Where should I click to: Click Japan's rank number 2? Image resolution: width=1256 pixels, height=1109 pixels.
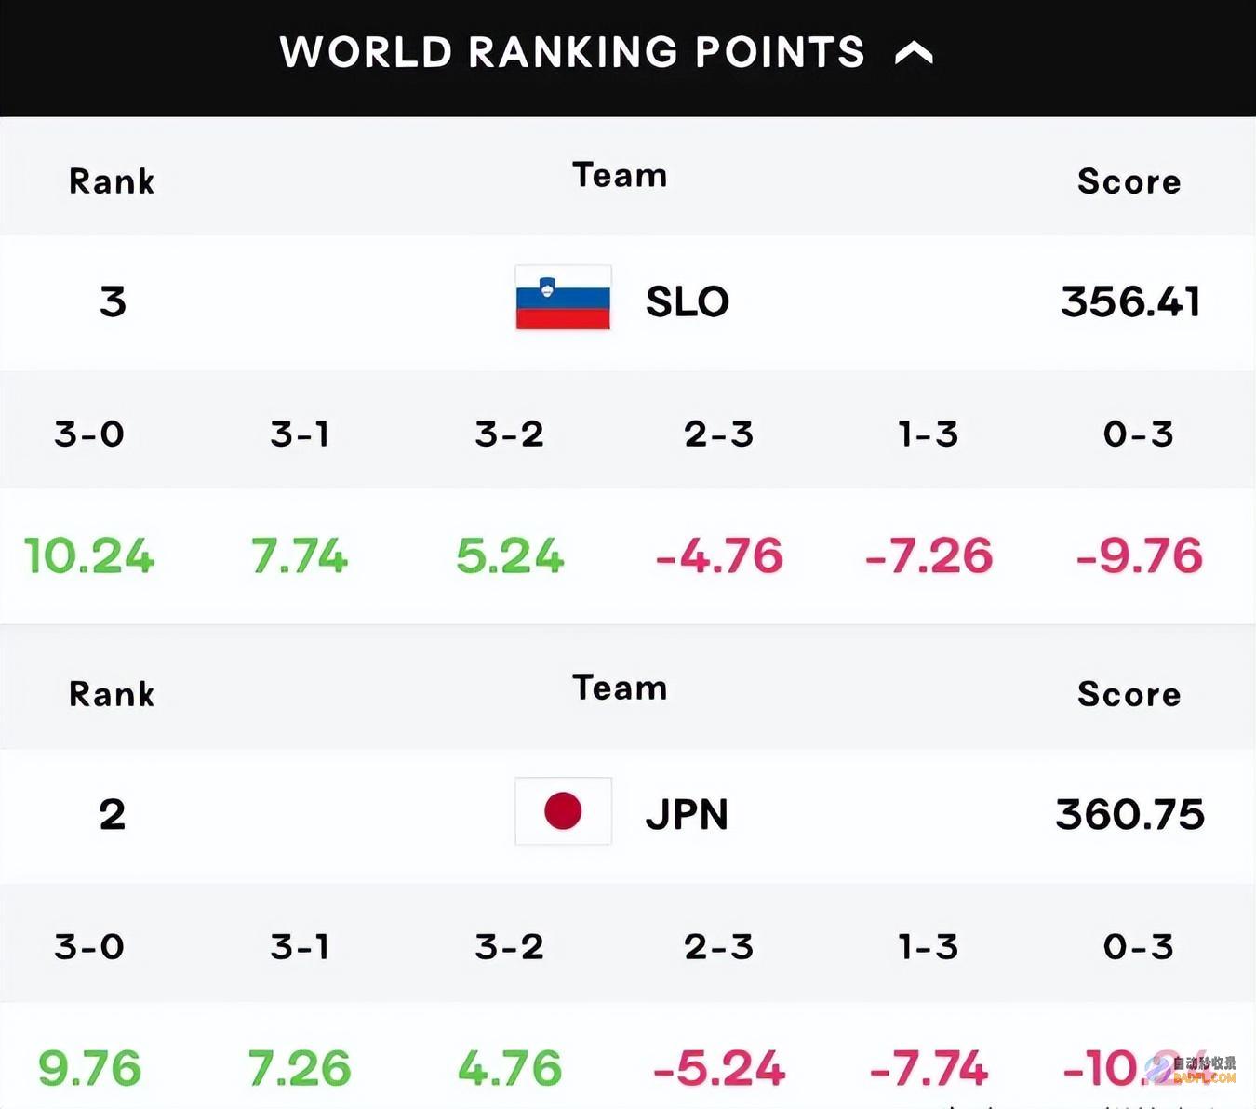tap(113, 814)
